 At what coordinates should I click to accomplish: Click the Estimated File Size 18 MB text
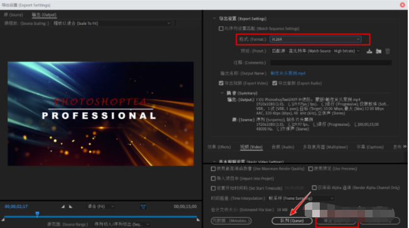pos(249,210)
